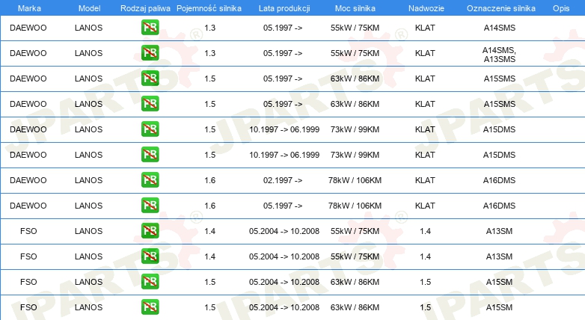585x320 pixels.
Task: Select '1.6' capacity in the 02.1997 row
Action: point(209,180)
